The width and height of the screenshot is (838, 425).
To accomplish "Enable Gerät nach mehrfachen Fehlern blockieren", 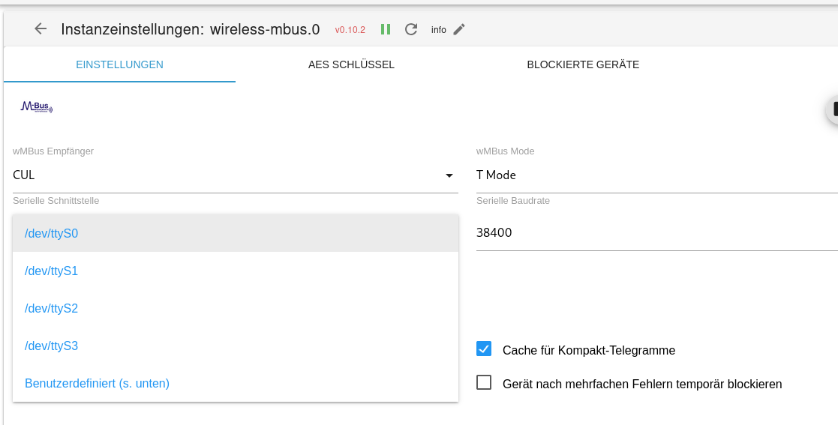I will 484,383.
